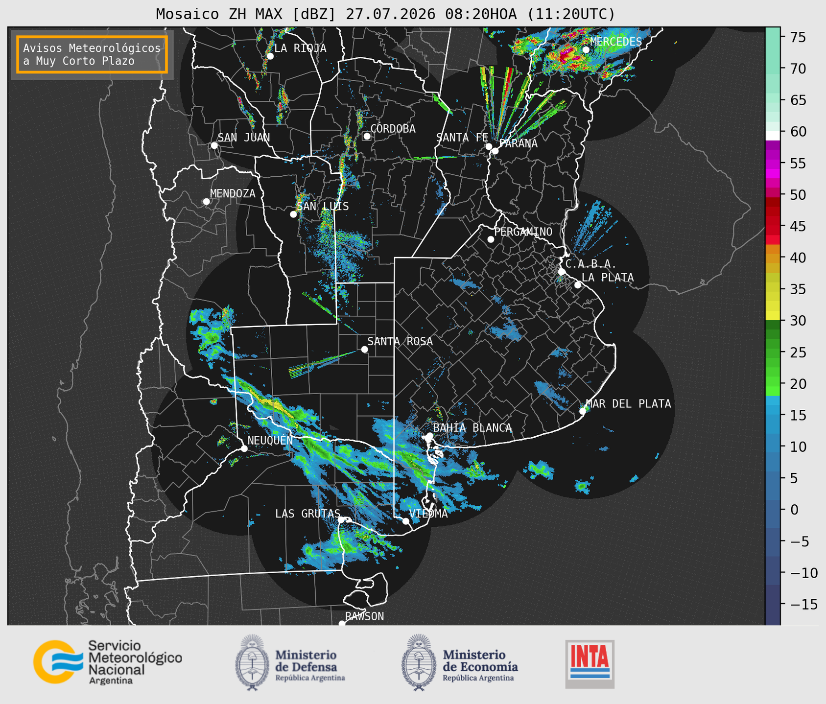The image size is (826, 704).
Task: Select the Córdoba city marker dot
Action: click(x=366, y=136)
